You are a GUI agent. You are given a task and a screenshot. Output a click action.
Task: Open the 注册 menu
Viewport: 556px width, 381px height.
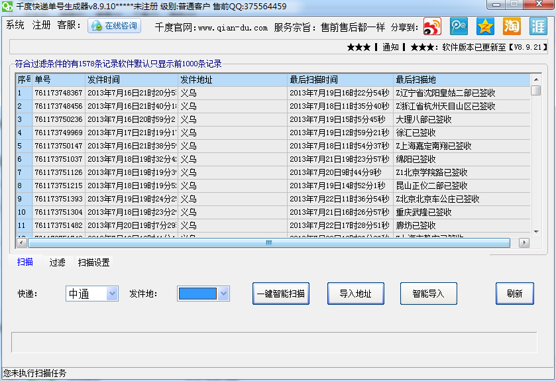pos(42,25)
